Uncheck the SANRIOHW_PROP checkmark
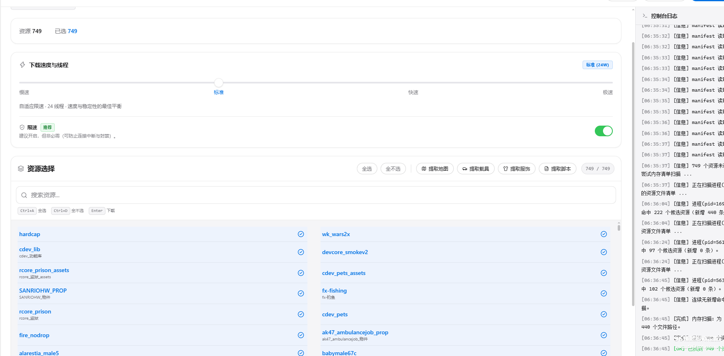This screenshot has height=356, width=724. point(301,293)
